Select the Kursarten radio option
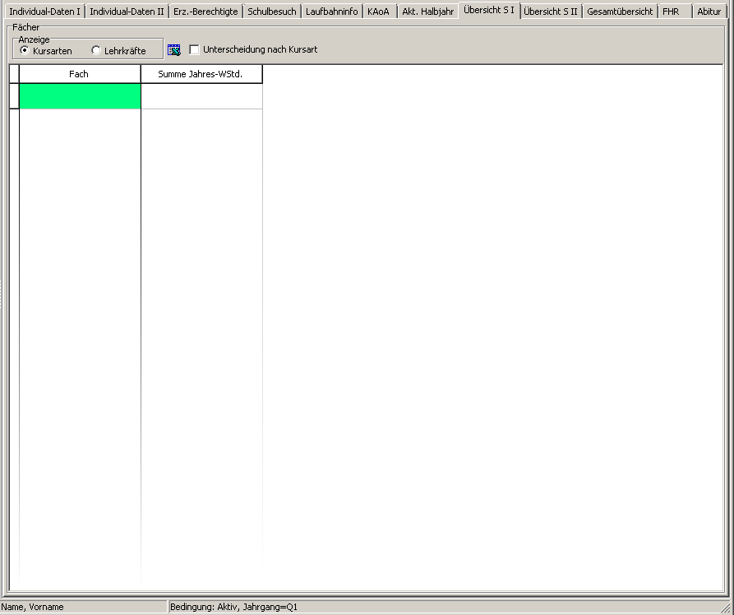 [x=46, y=51]
